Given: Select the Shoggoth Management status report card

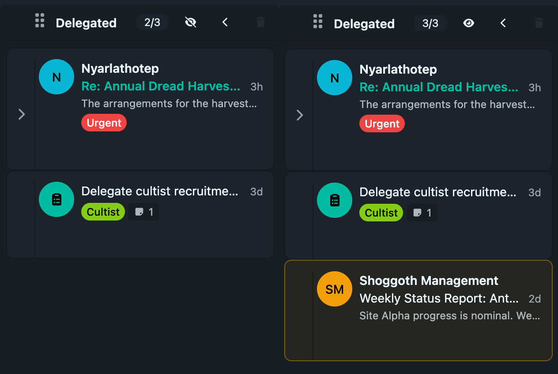Looking at the screenshot, I should (x=418, y=310).
